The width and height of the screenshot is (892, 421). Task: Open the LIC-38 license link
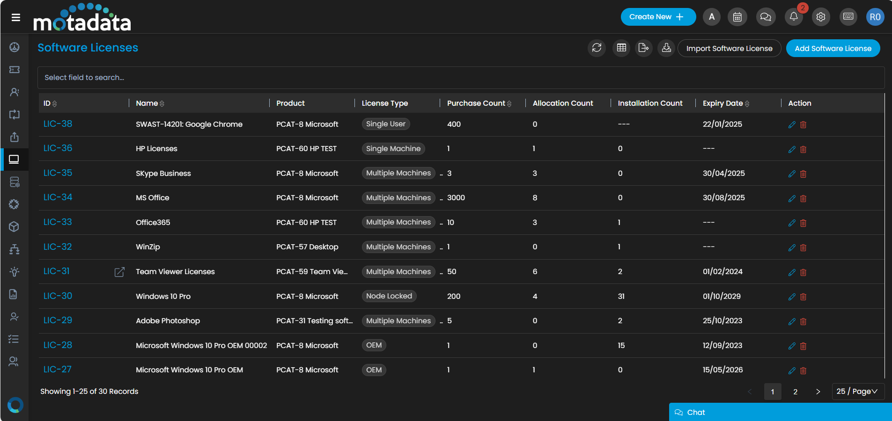pos(58,124)
